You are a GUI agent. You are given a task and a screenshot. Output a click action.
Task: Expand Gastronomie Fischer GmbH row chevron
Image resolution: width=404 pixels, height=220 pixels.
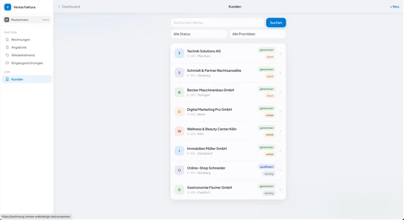280,190
